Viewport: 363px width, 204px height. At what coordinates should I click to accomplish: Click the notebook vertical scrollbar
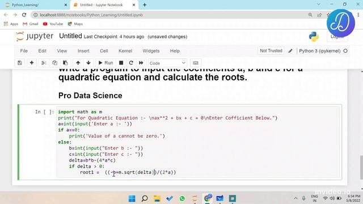click(x=361, y=168)
